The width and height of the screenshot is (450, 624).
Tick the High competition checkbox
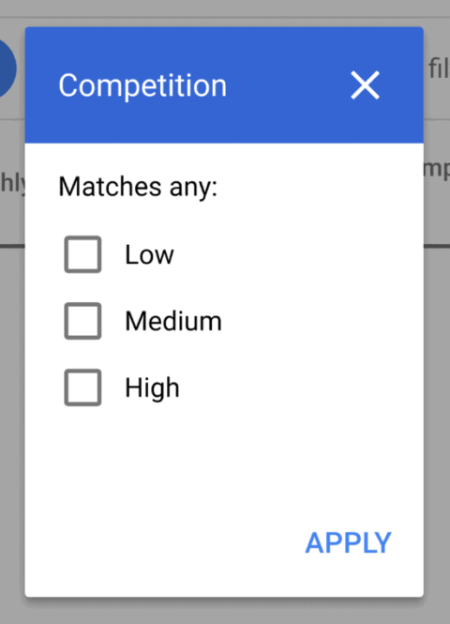click(82, 388)
